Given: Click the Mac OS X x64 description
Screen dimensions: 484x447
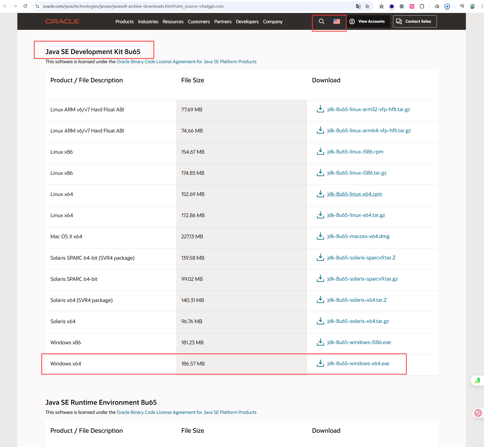Looking at the screenshot, I should [x=66, y=236].
